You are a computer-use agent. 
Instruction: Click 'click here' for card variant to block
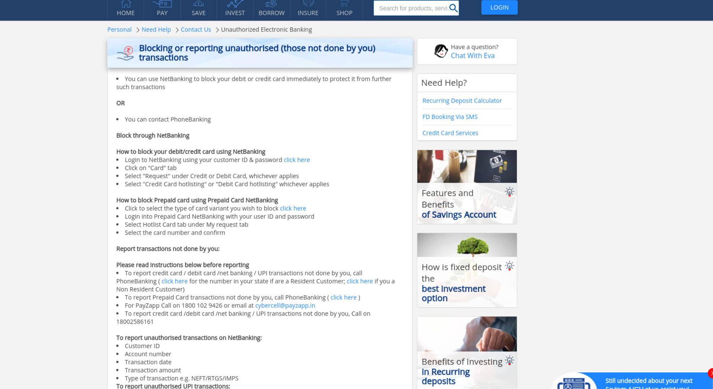click(x=293, y=209)
